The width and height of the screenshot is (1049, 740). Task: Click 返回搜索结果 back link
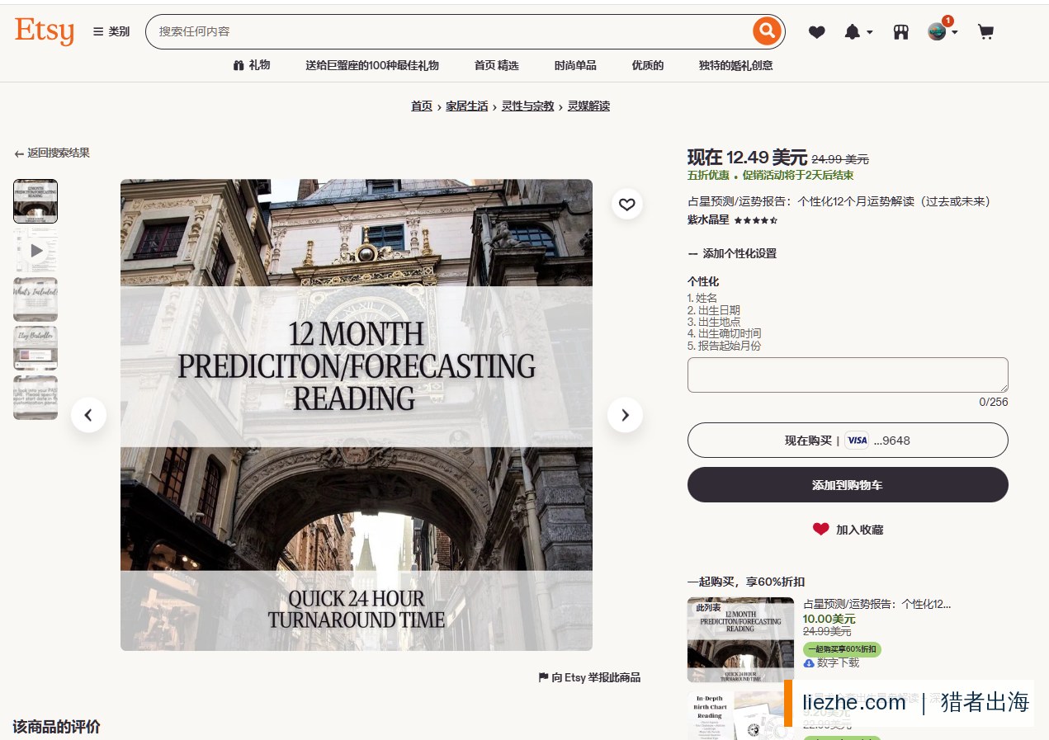pos(52,153)
